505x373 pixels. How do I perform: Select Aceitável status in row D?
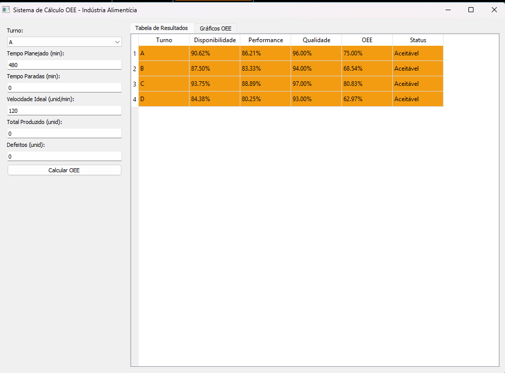418,99
